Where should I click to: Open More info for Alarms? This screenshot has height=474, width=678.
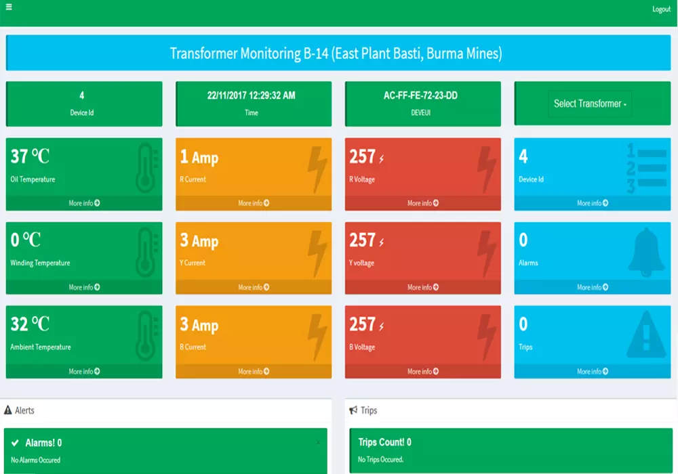593,286
